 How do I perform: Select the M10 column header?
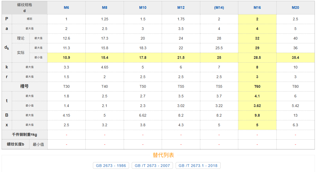pos(143,8)
